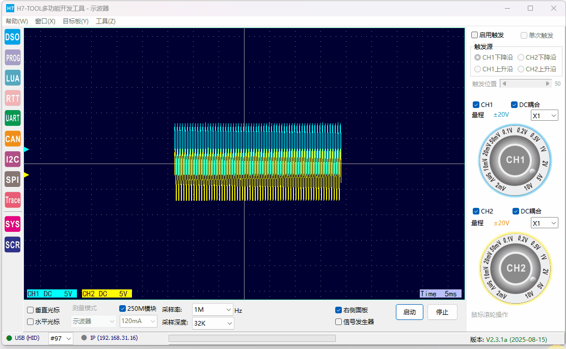Click the H7 application logo icon

pyautogui.click(x=10, y=8)
